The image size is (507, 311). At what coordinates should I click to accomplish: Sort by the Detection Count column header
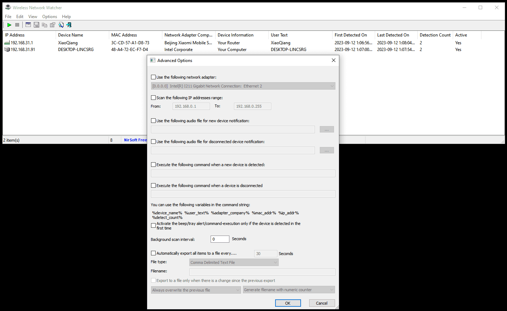[x=435, y=35]
